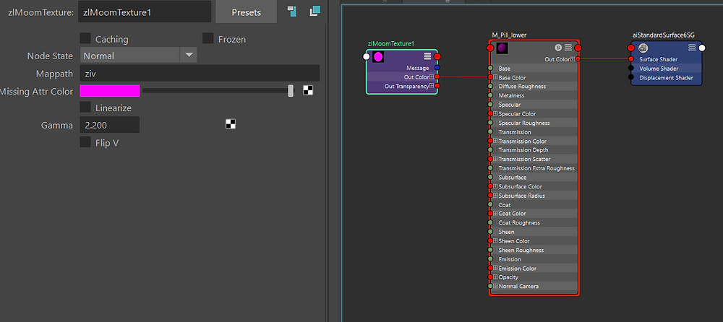Click the Emission input port
The width and height of the screenshot is (723, 322).
(491, 259)
